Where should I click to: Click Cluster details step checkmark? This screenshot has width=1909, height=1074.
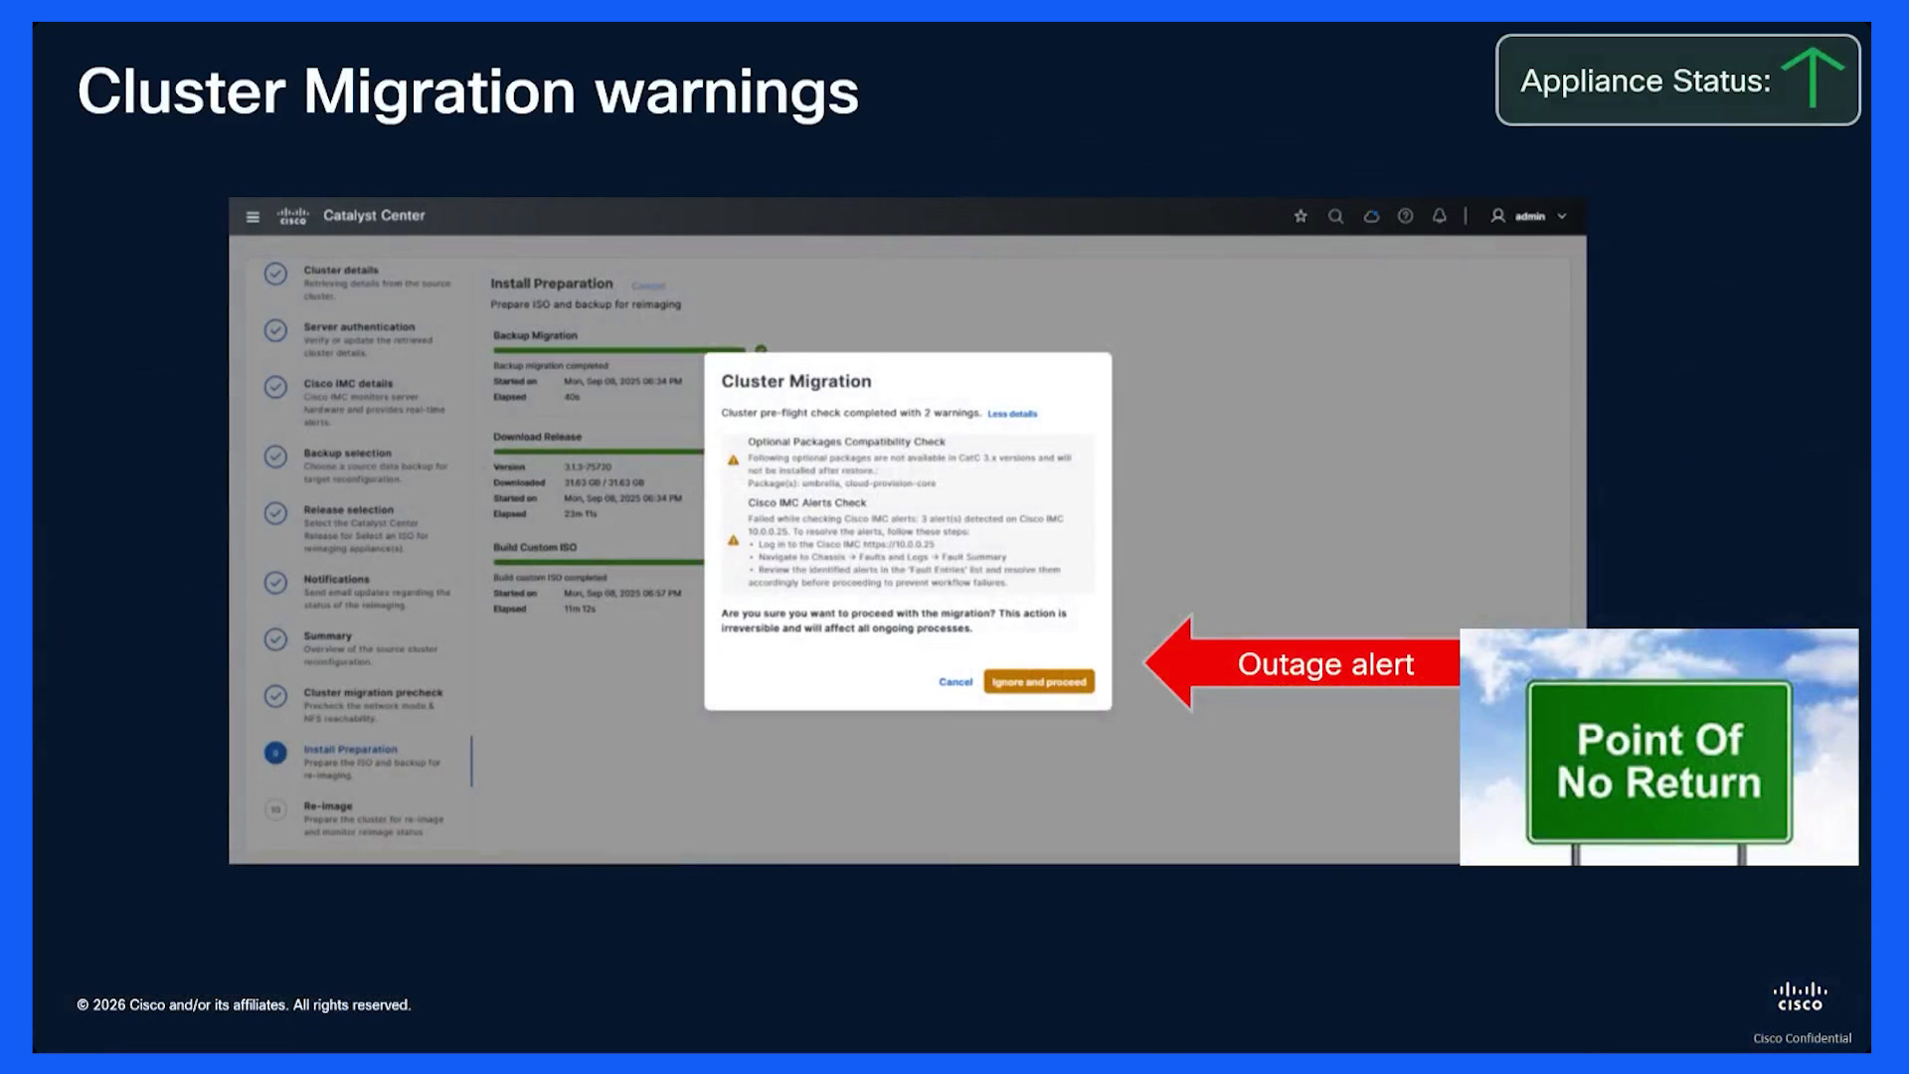pyautogui.click(x=275, y=273)
